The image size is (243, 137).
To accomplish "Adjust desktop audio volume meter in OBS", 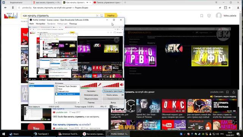I will pyautogui.click(x=111, y=85).
